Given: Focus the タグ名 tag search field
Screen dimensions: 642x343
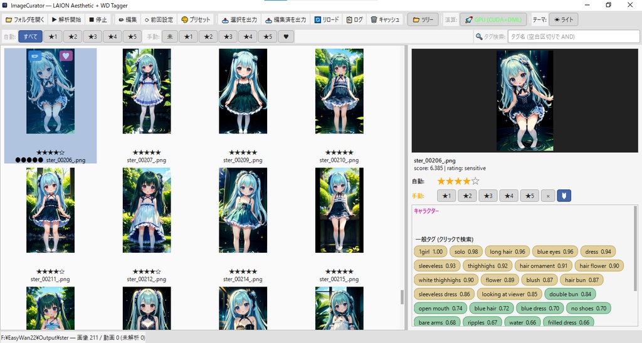Looking at the screenshot, I should click(573, 37).
